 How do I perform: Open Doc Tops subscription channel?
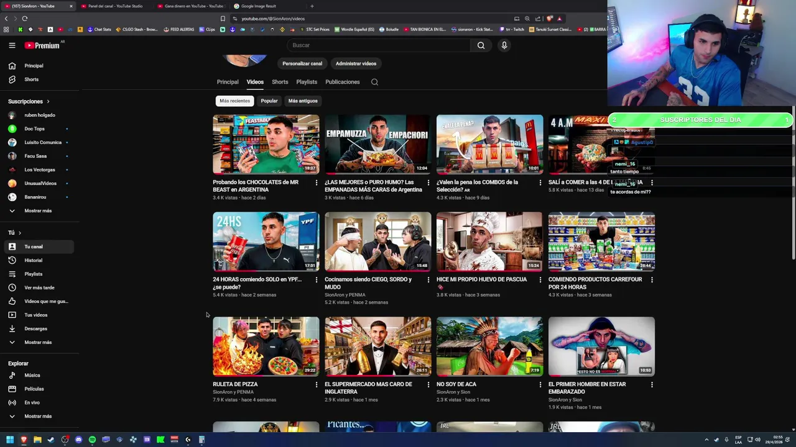pyautogui.click(x=39, y=129)
